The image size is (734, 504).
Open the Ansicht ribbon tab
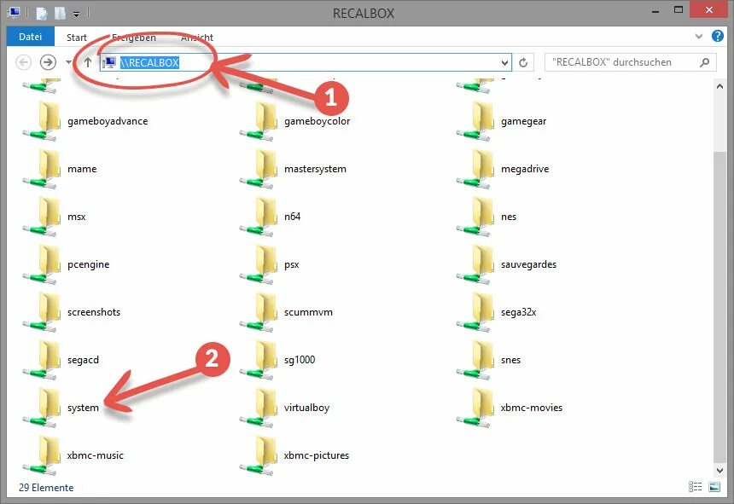click(197, 38)
